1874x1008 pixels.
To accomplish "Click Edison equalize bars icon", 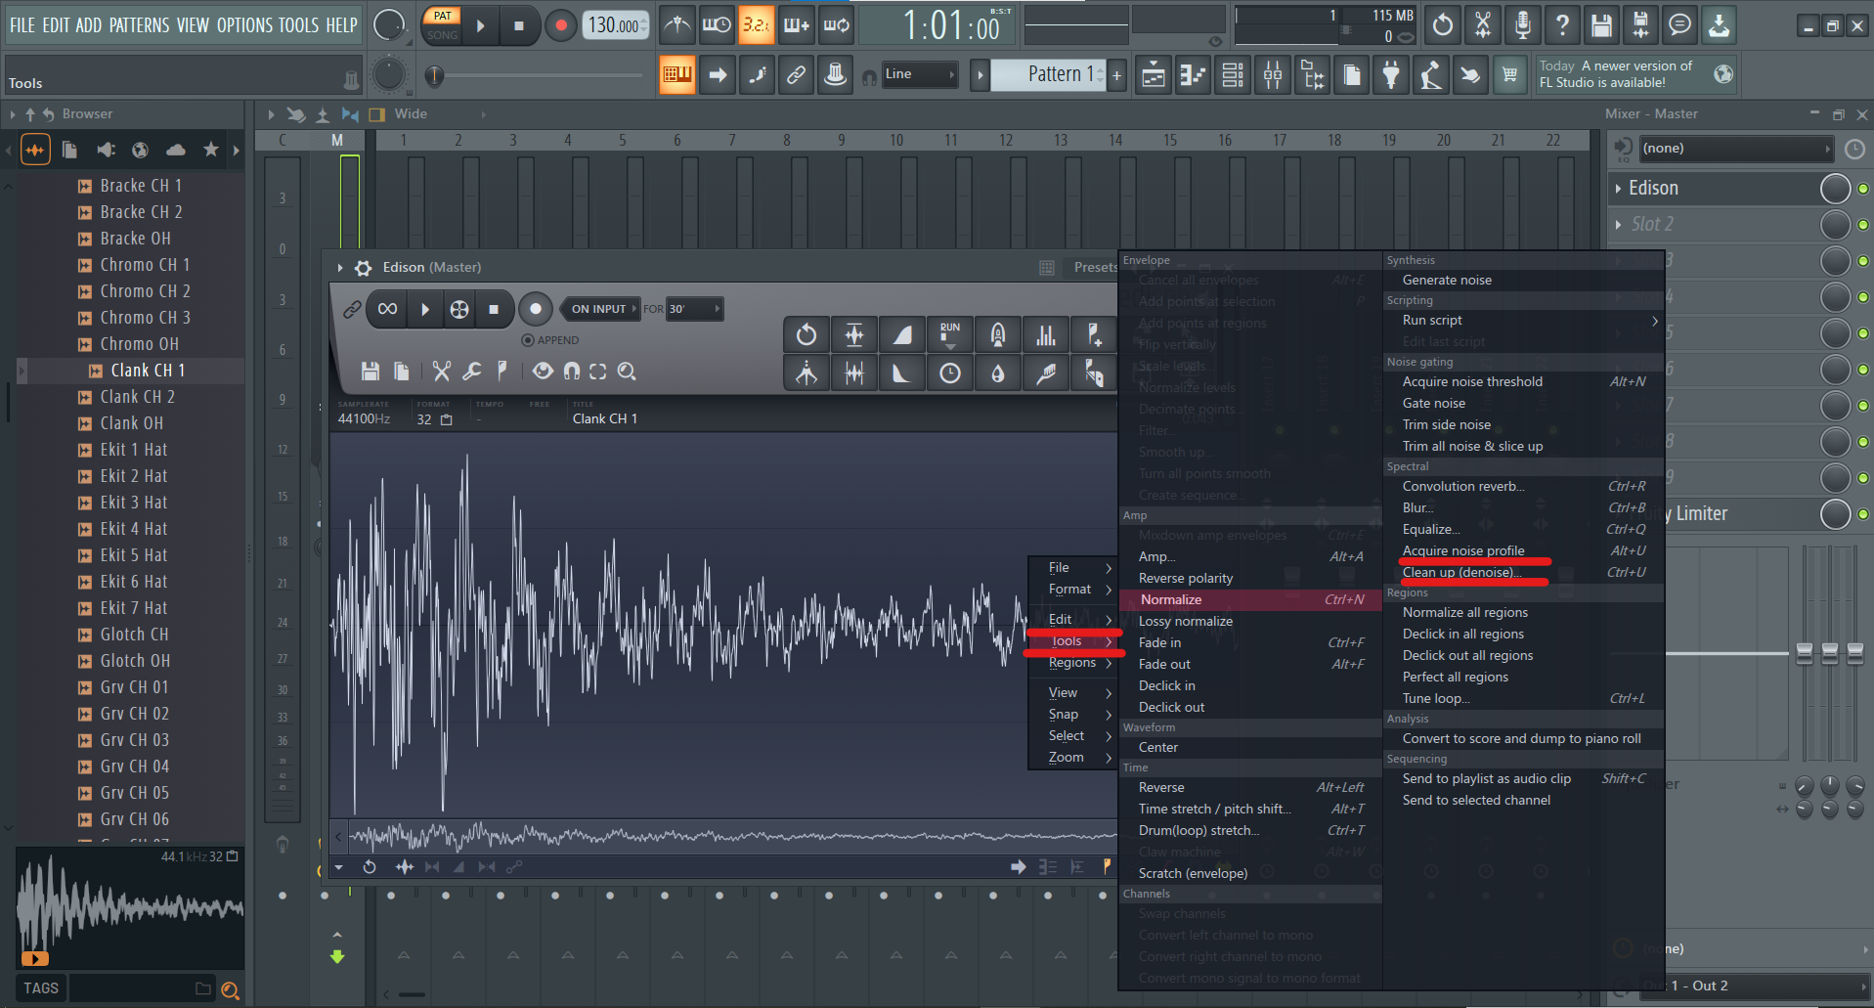I will tap(1046, 335).
